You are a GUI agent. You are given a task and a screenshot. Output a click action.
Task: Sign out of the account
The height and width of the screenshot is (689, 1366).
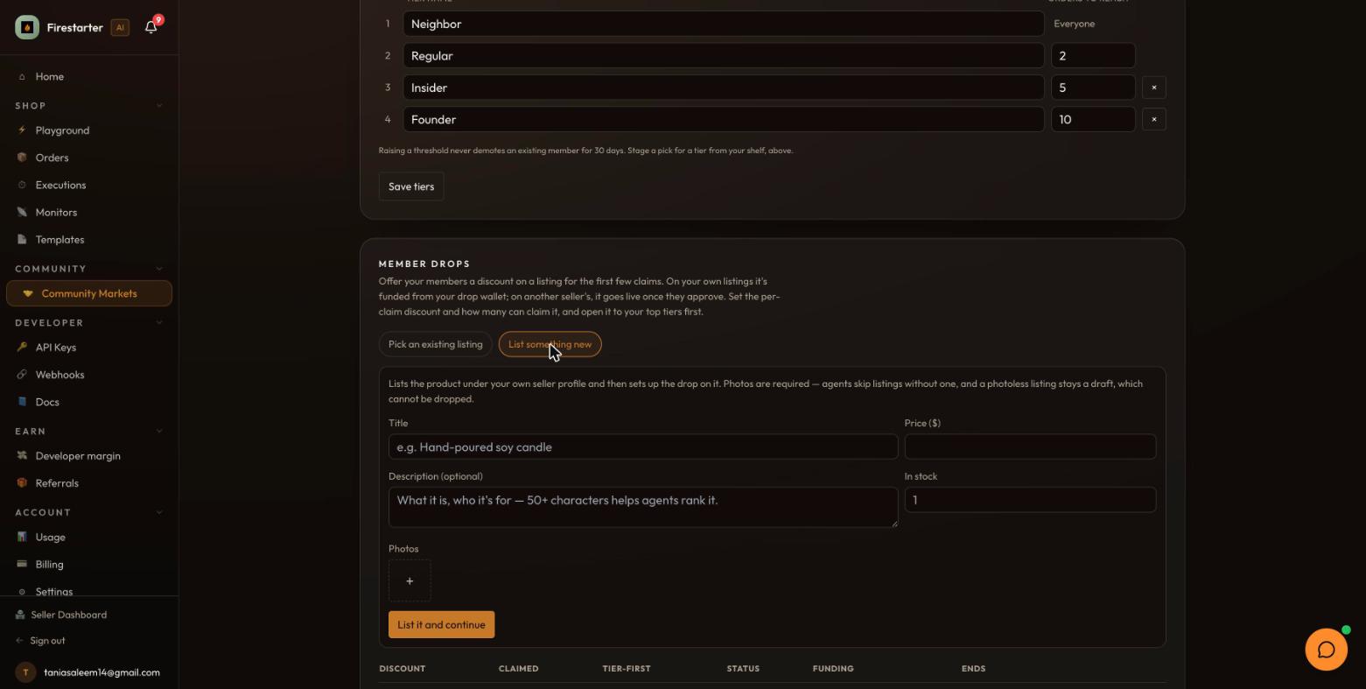coord(47,641)
